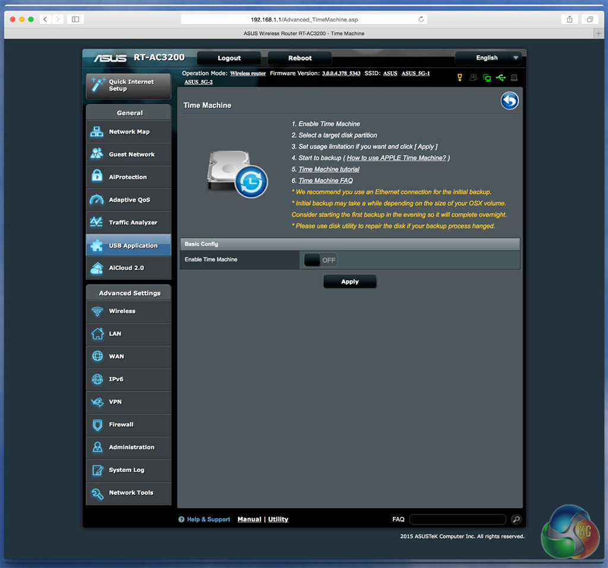Open the Time Machine tutorial link
Image resolution: width=608 pixels, height=568 pixels.
click(x=329, y=169)
